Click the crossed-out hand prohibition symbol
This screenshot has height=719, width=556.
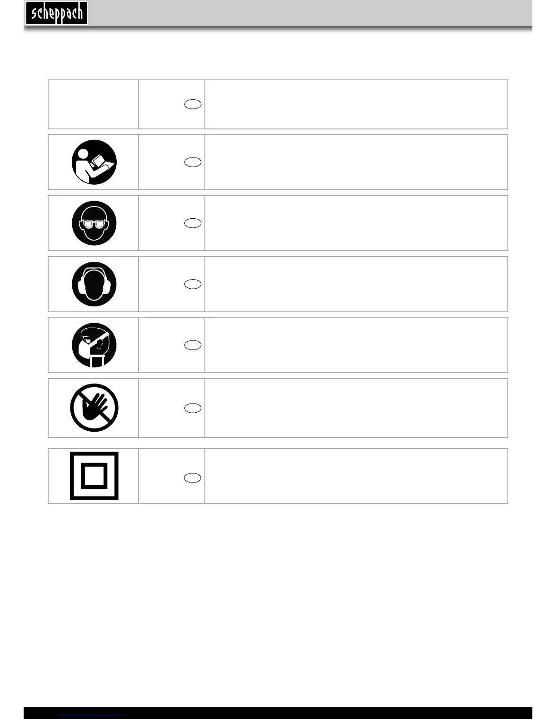(94, 408)
